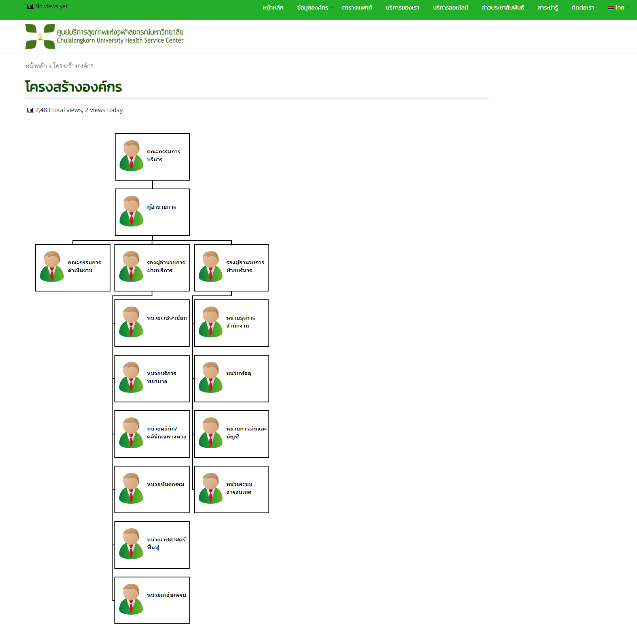The image size is (637, 638).
Task: Open the ไทย language selector
Action: pyautogui.click(x=619, y=8)
